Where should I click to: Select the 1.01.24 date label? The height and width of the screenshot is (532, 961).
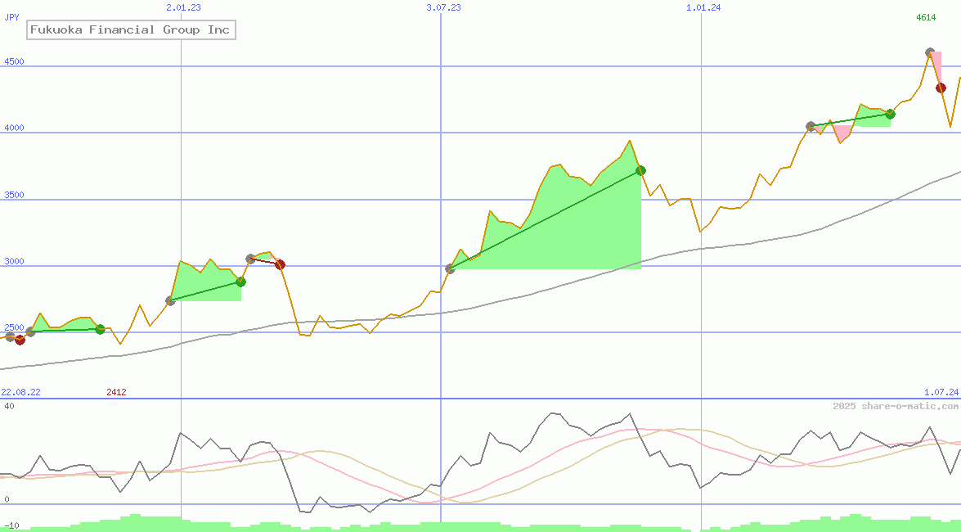click(x=703, y=7)
